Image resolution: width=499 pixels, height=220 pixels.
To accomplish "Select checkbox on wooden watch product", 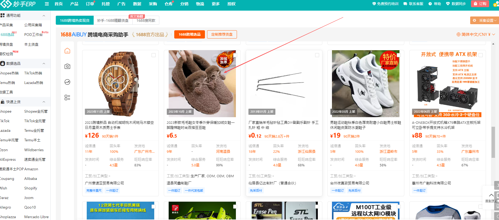I will 154,55.
